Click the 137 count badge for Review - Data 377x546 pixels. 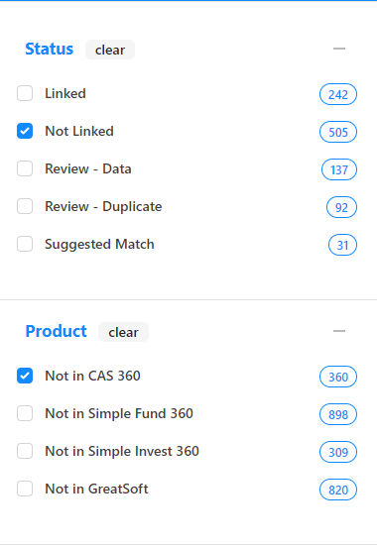pos(339,169)
